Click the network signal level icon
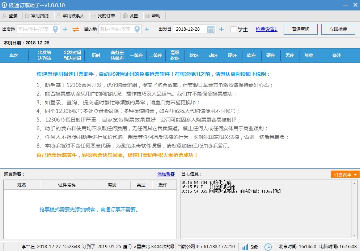The height and width of the screenshot is (251, 360). (x=245, y=247)
